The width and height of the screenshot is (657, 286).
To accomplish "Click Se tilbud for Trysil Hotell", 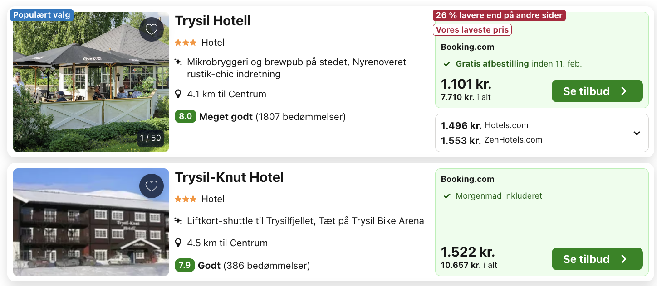I will (x=597, y=91).
